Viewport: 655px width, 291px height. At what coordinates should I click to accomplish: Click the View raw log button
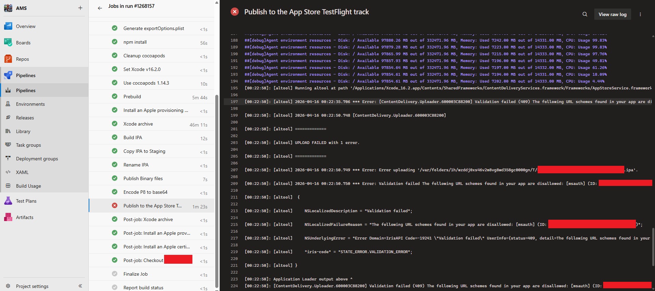point(612,14)
